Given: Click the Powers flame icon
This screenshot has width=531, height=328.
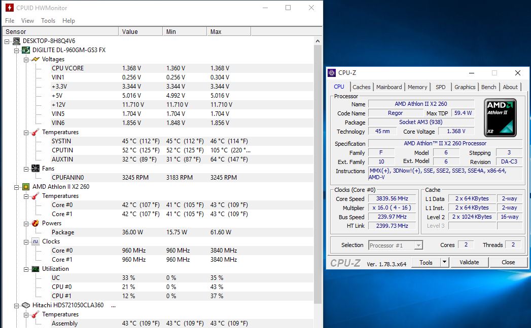Looking at the screenshot, I should point(35,223).
